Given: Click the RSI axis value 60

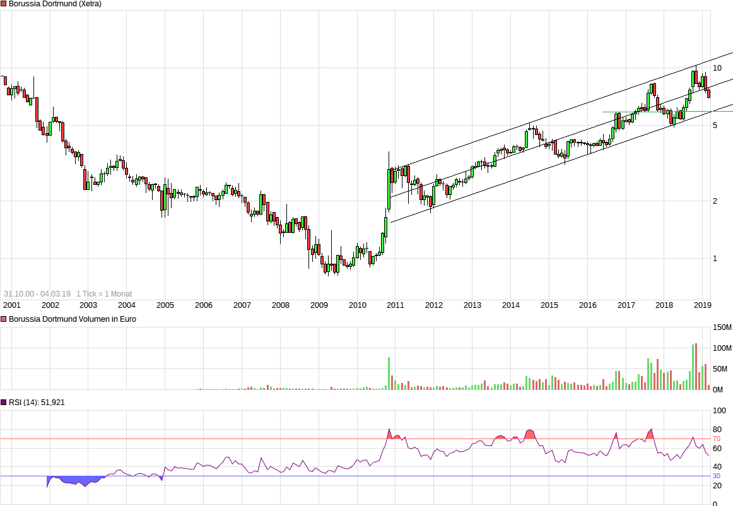Looking at the screenshot, I should point(717,448).
